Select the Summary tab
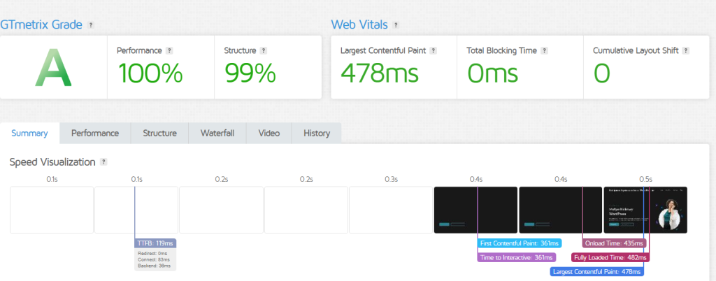The height and width of the screenshot is (281, 716). (x=29, y=134)
